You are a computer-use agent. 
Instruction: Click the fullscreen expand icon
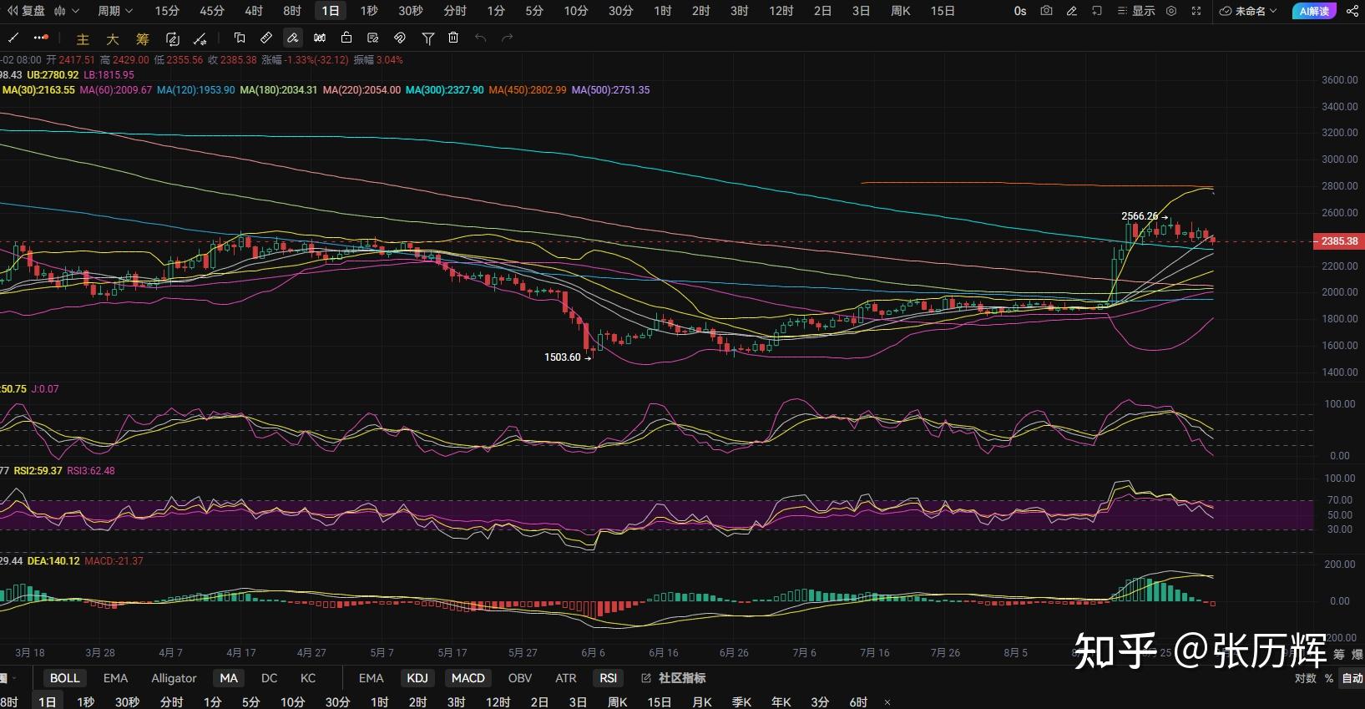click(x=1196, y=11)
